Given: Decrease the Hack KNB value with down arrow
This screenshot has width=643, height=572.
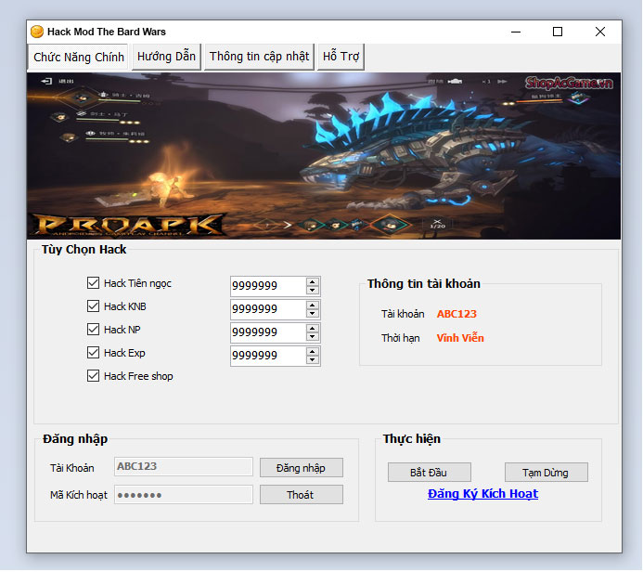Looking at the screenshot, I should (x=312, y=314).
